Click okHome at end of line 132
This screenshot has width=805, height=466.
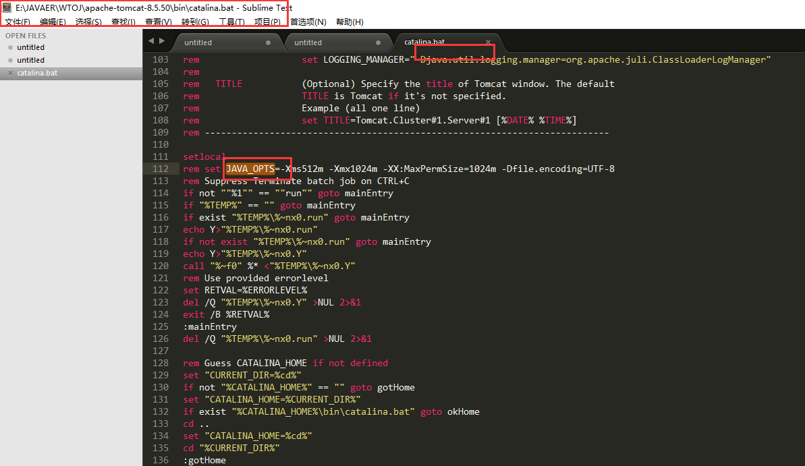pos(463,411)
